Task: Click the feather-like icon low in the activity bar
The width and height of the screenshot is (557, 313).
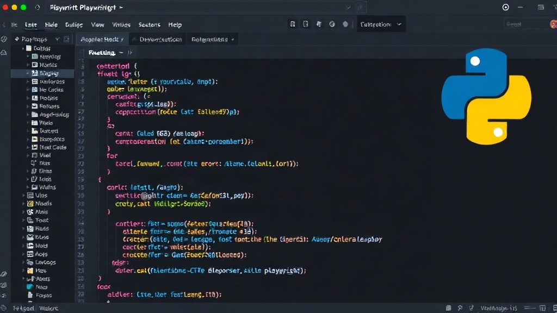Action: [4, 274]
